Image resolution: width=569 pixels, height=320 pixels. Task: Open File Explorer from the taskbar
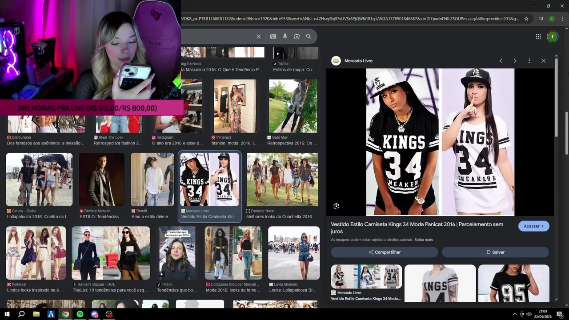36,314
